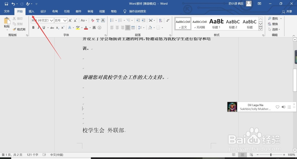Add a character border
The height and width of the screenshot is (159, 297).
pos(103,20)
